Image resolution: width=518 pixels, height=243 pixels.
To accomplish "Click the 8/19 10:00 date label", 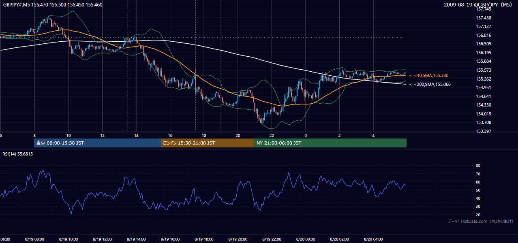I will [x=68, y=239].
